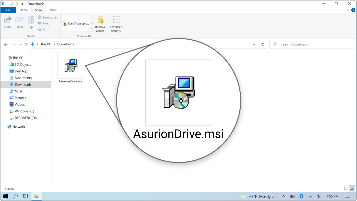This screenshot has height=201, width=357.
Task: Open Wi-Fi network settings from the tray
Action: click(x=310, y=196)
